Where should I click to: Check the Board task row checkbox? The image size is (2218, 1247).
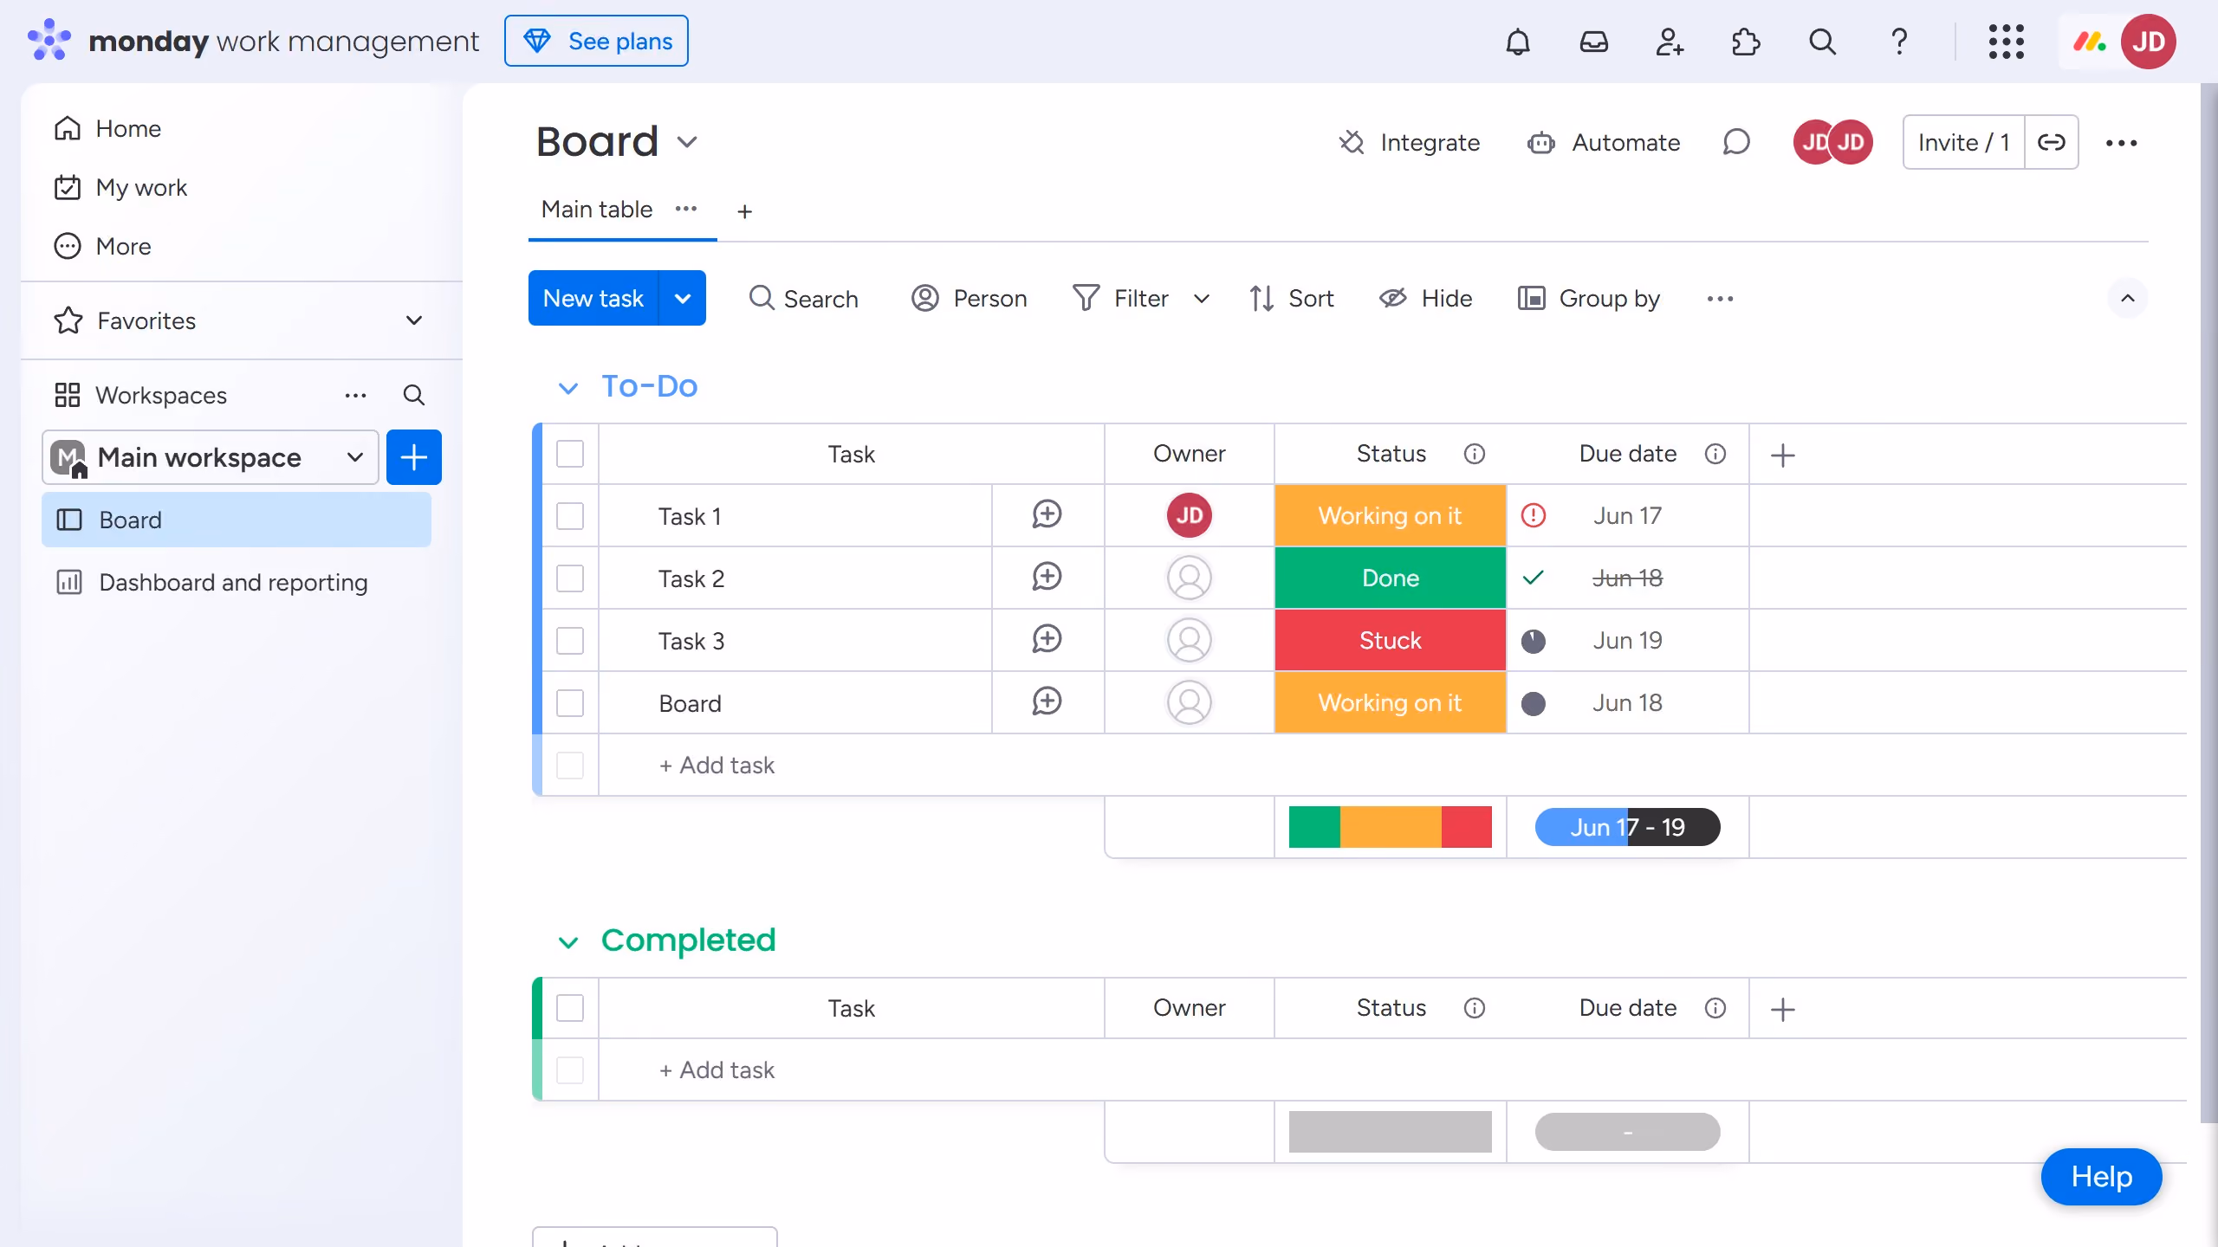[570, 703]
